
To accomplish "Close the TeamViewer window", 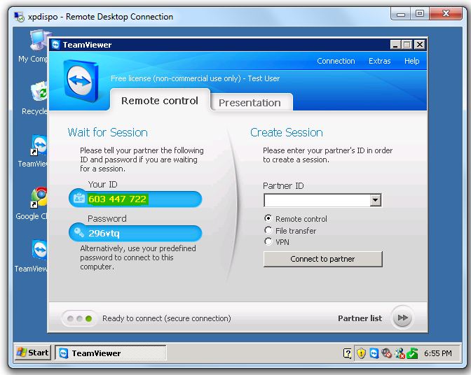I will point(419,45).
